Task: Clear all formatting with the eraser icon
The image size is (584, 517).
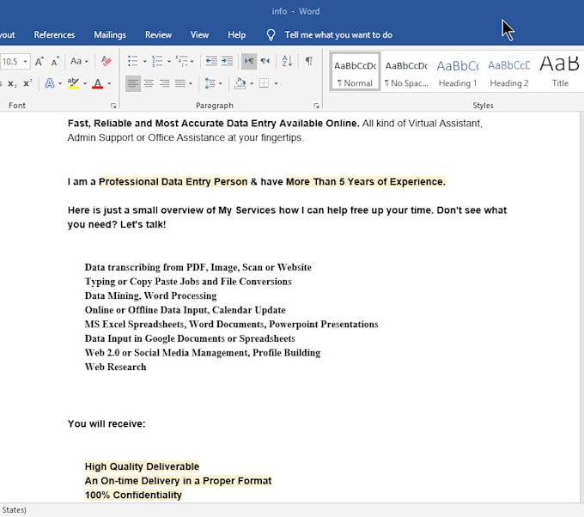Action: point(106,61)
